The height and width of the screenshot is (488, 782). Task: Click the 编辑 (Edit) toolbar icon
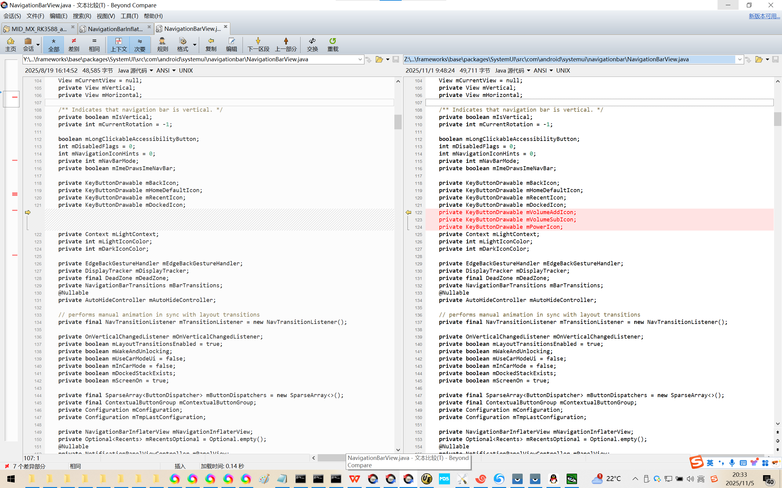pos(231,44)
